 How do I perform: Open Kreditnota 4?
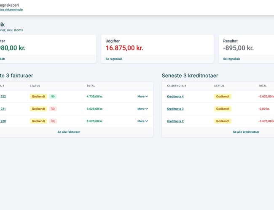coord(175,96)
